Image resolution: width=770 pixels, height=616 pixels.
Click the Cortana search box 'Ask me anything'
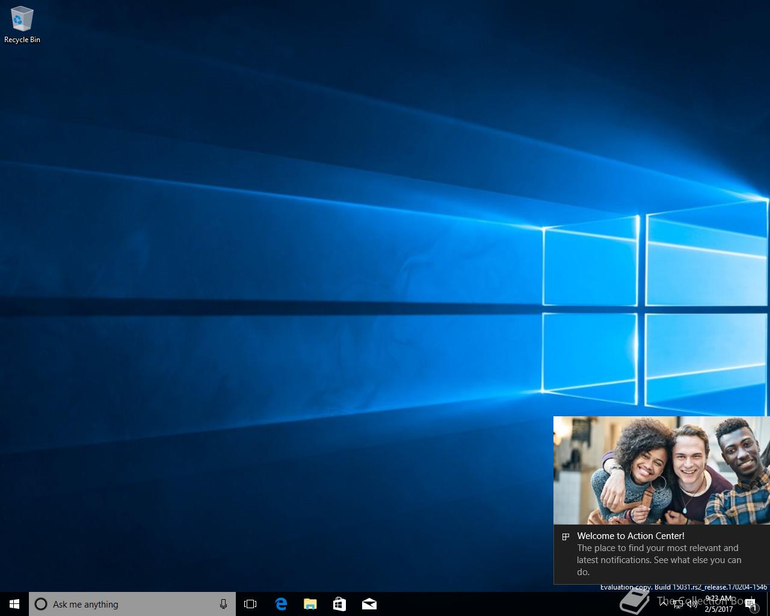point(132,604)
